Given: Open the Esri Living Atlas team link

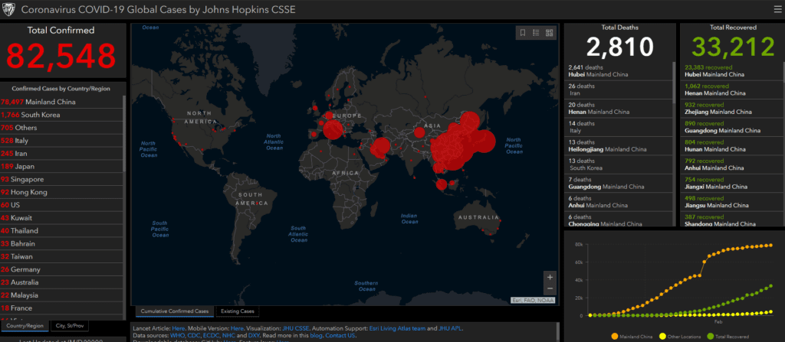Looking at the screenshot, I should pyautogui.click(x=398, y=328).
